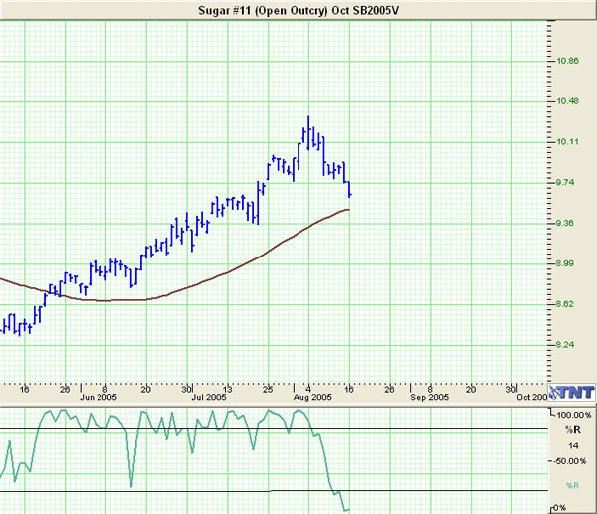This screenshot has width=597, height=514.
Task: Click the 10.11 price axis value
Action: point(568,142)
